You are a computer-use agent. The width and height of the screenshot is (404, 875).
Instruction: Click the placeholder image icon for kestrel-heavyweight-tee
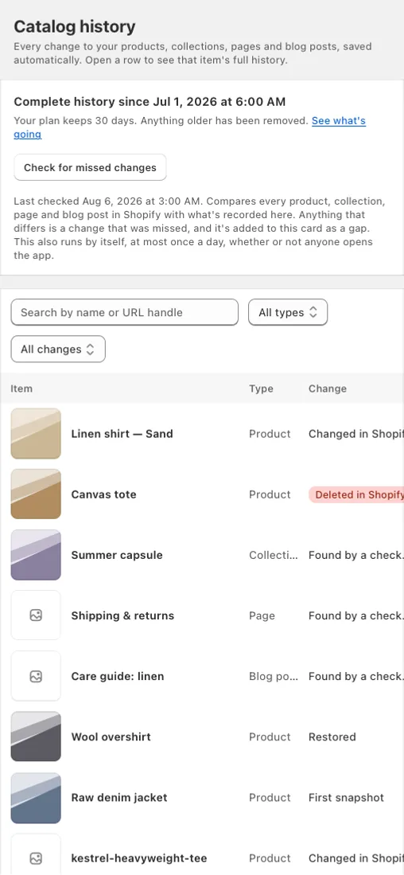click(x=36, y=858)
